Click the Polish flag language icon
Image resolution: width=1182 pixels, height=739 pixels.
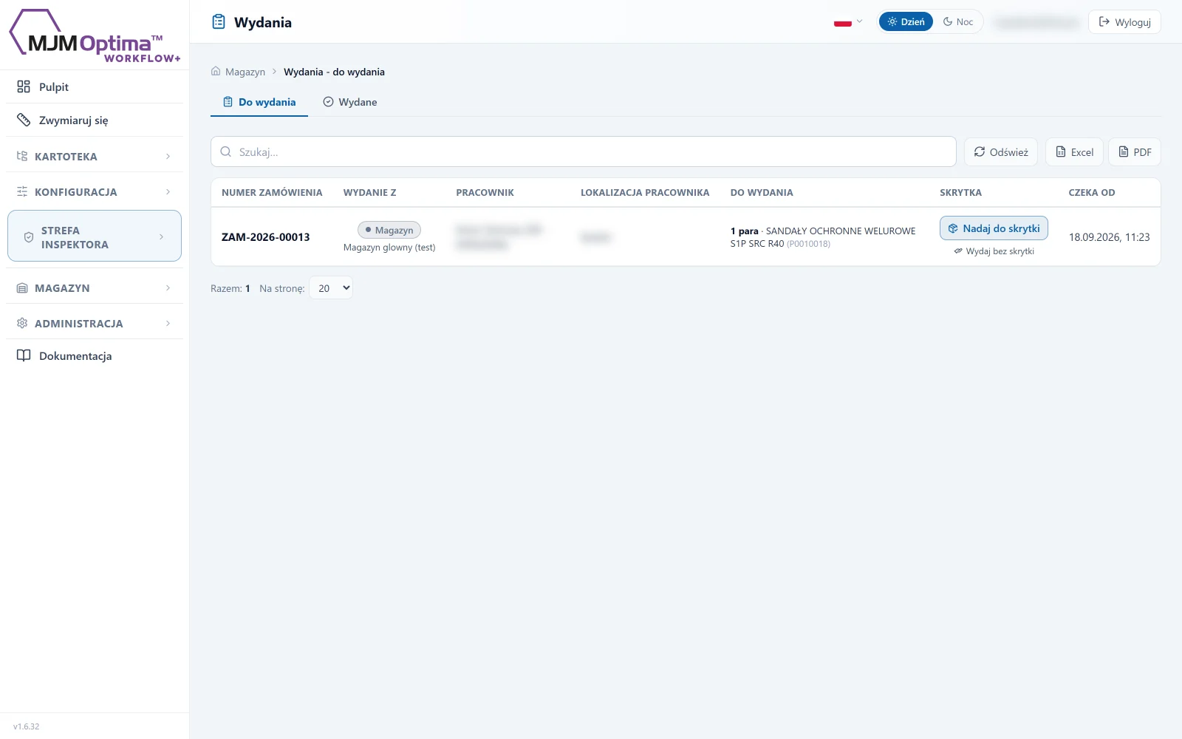click(843, 22)
